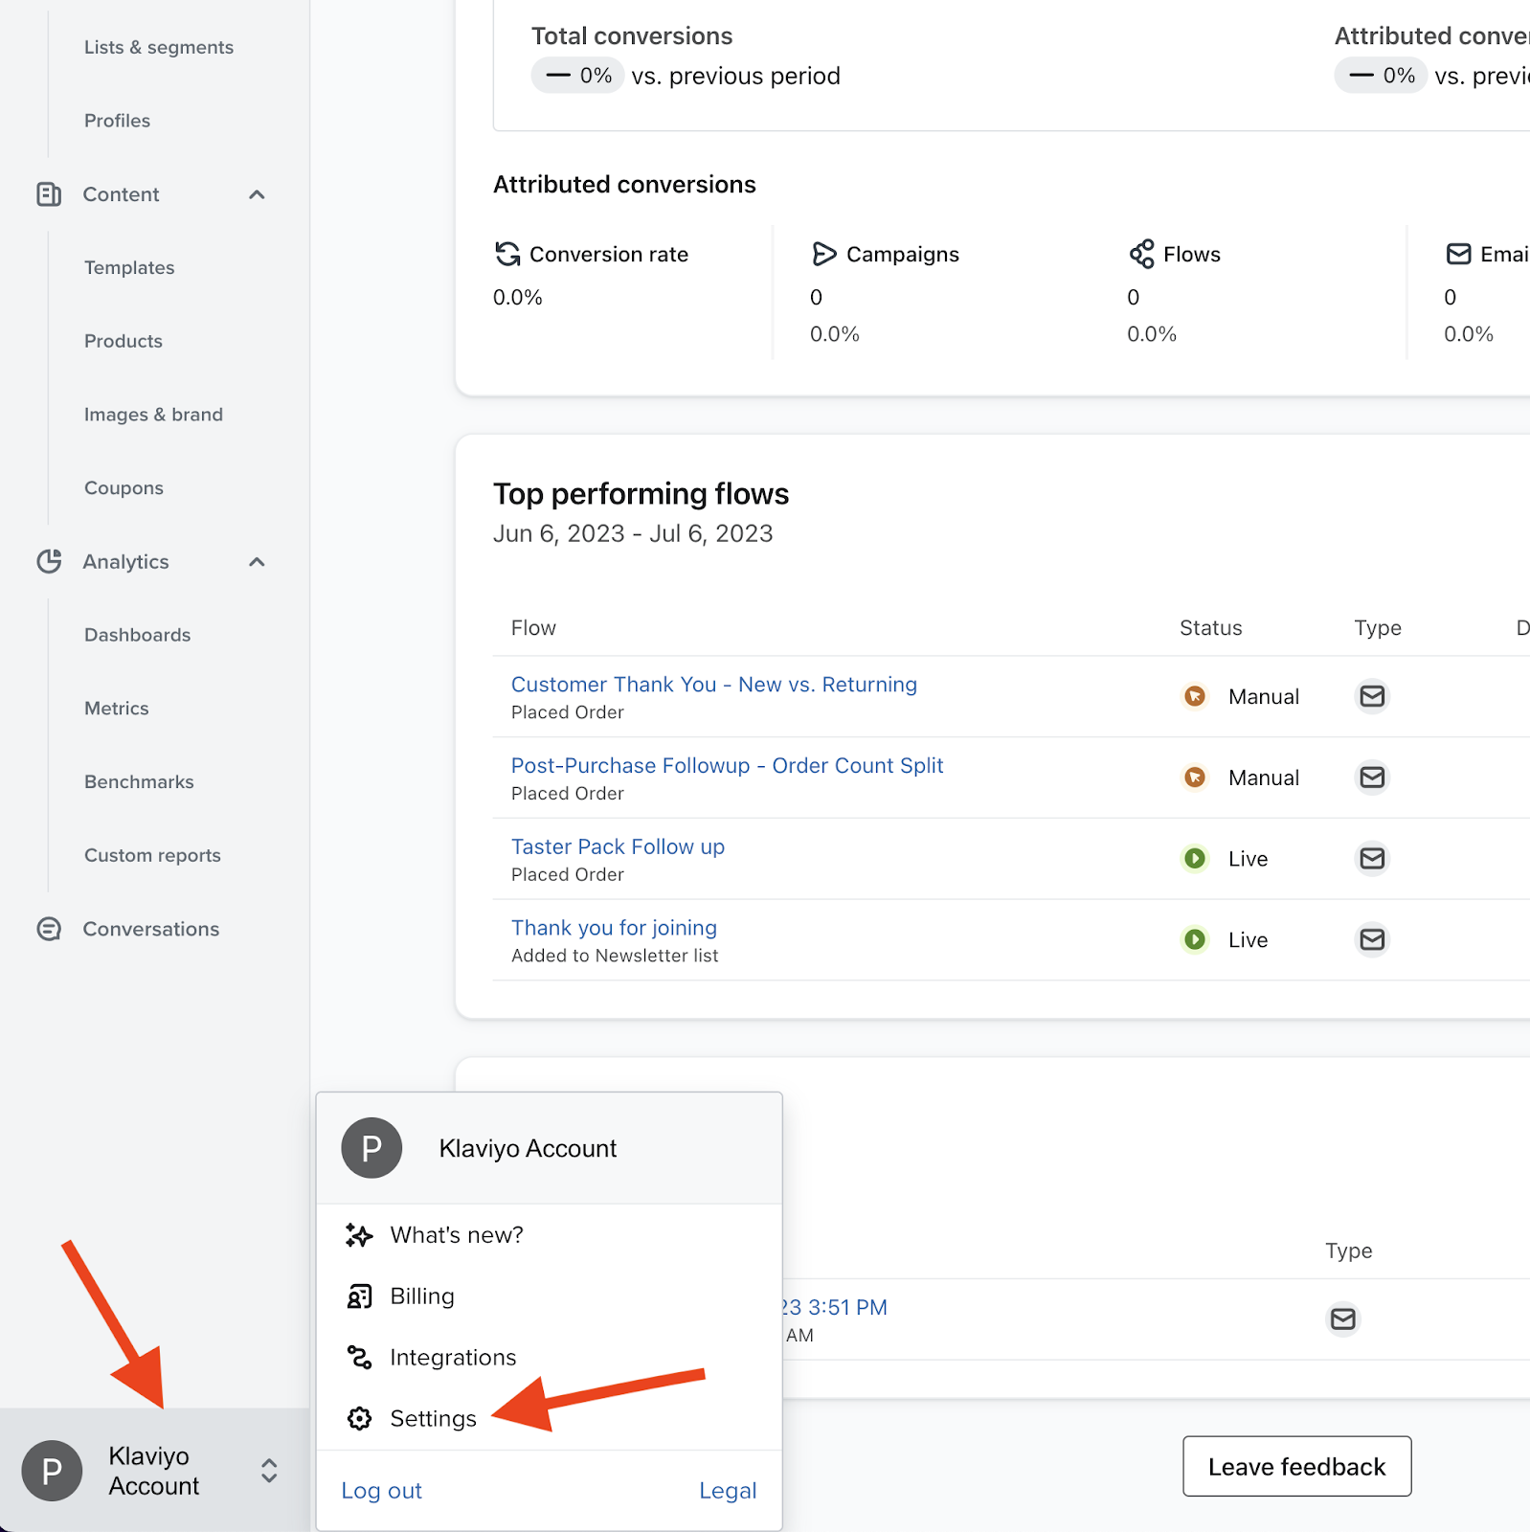
Task: Click the What's new sparkle icon
Action: pos(359,1235)
